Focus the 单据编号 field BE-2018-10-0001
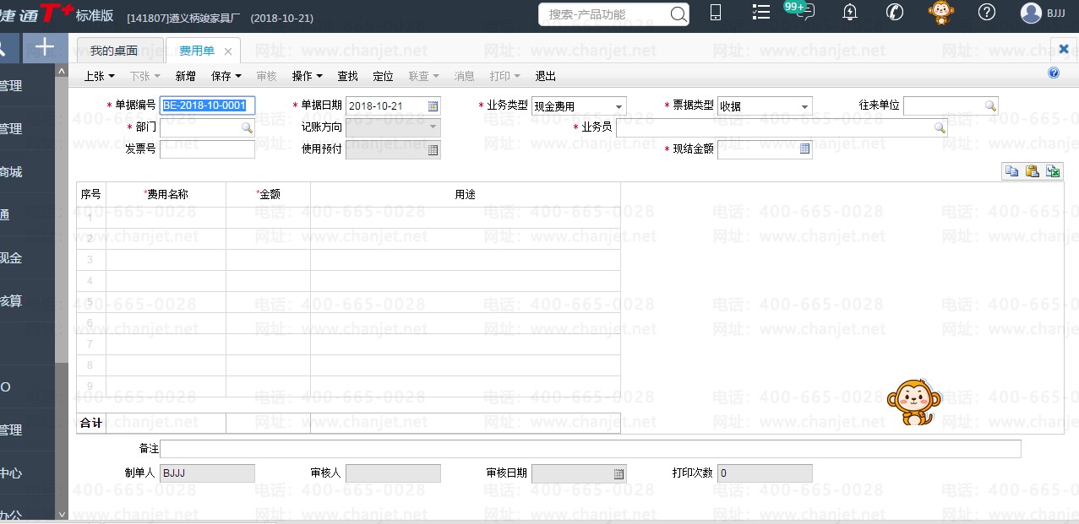Viewport: 1079px width, 524px height. pyautogui.click(x=207, y=105)
